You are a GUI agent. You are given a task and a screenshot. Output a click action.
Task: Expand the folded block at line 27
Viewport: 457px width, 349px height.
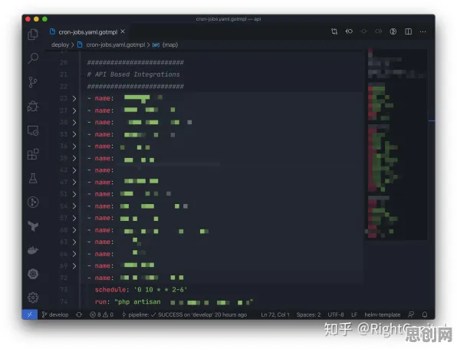[x=74, y=110]
